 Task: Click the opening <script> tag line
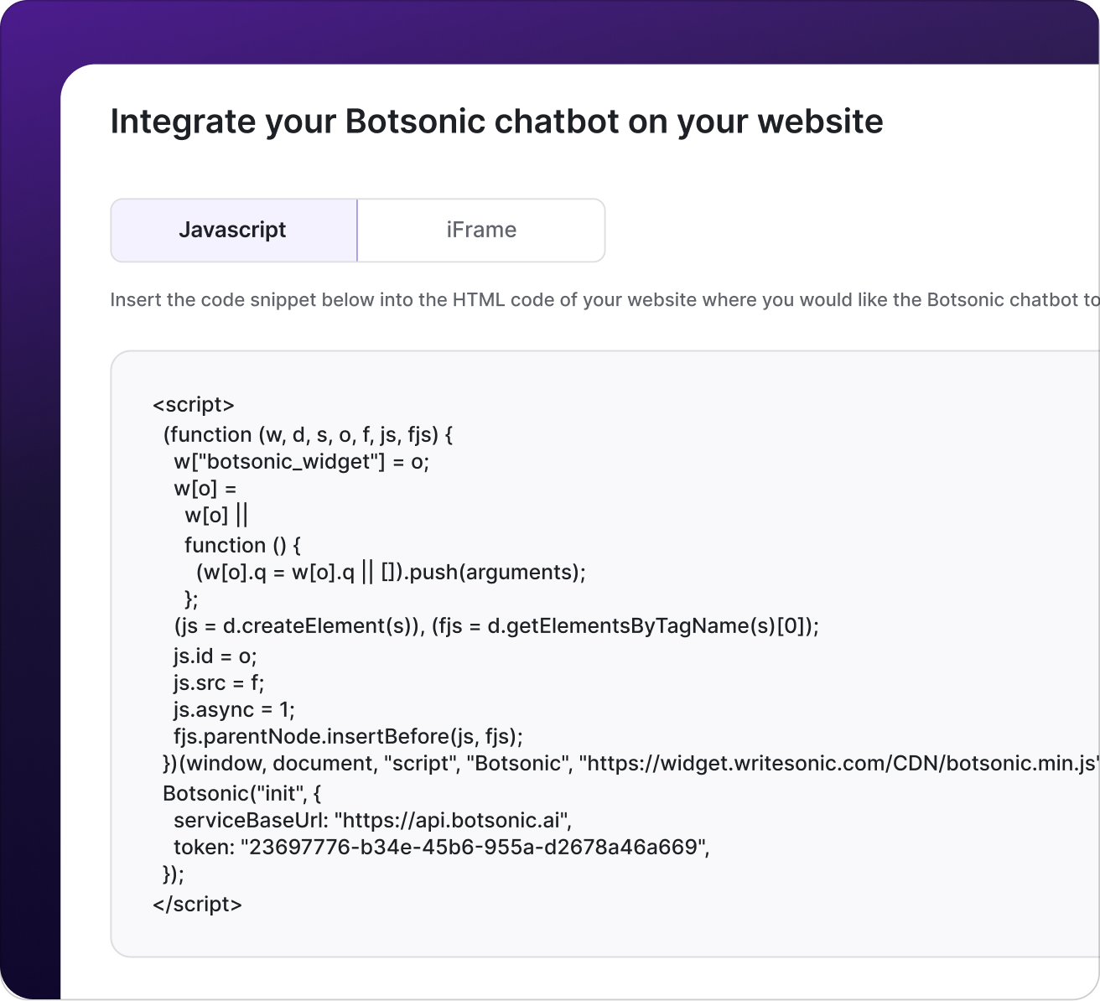pyautogui.click(x=194, y=405)
